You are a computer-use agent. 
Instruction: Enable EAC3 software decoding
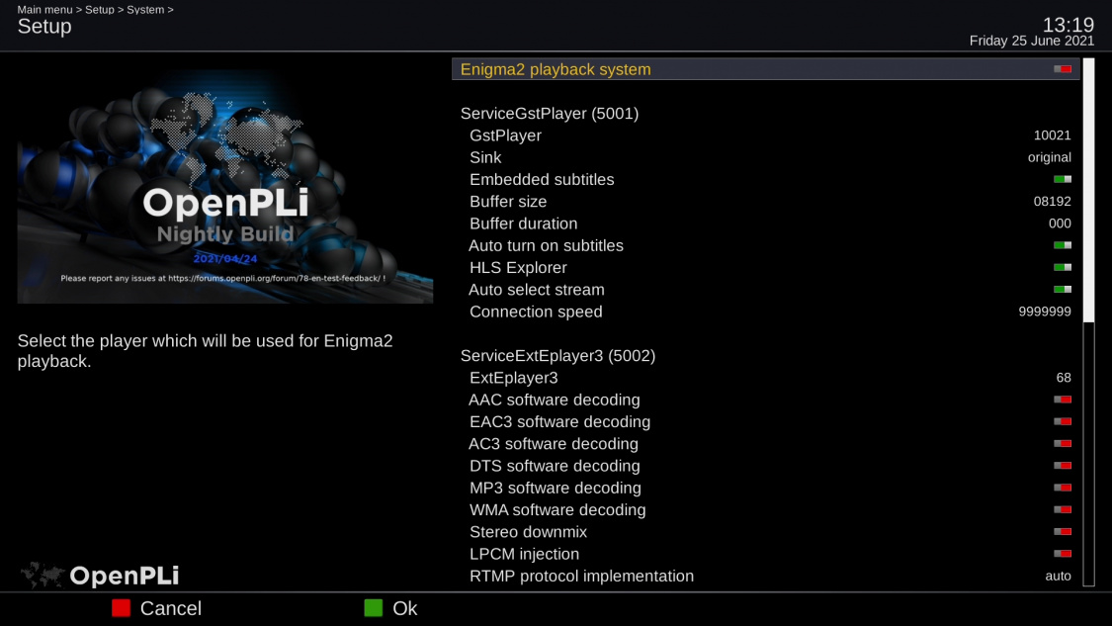tap(1062, 421)
